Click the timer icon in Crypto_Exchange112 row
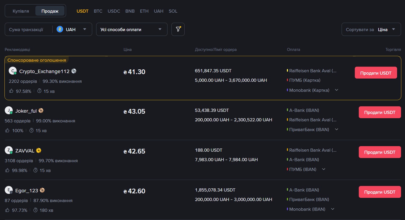Screen dimensions: 405x220 click(x=39, y=91)
